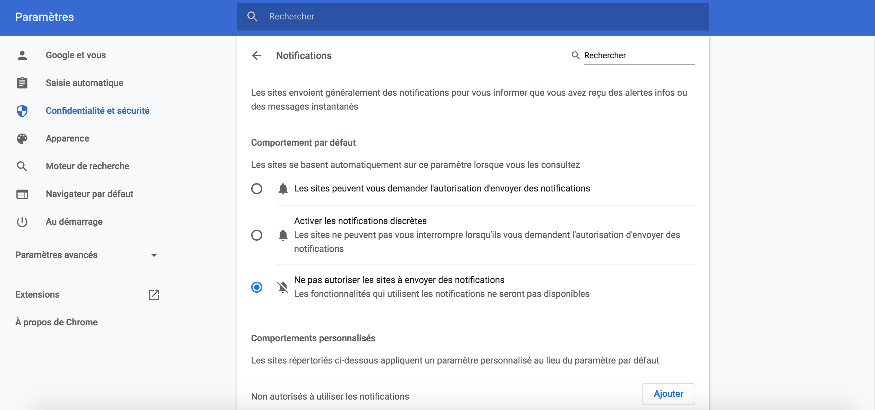Click the back arrow beside Notifications
The width and height of the screenshot is (875, 410).
257,55
